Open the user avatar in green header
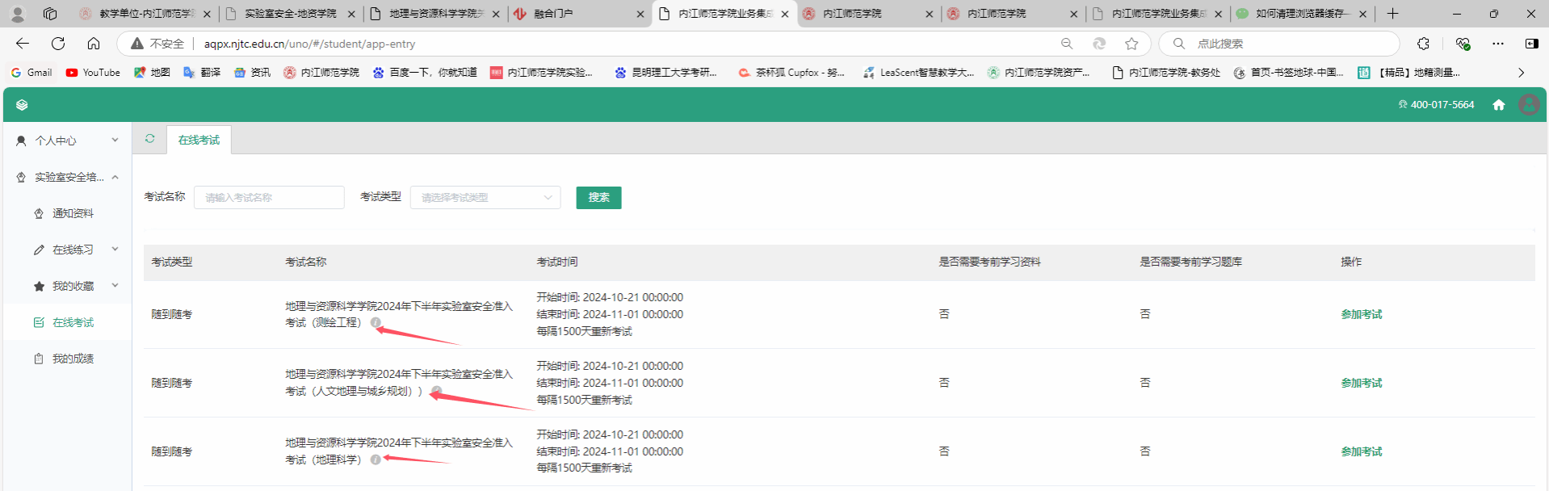Image resolution: width=1549 pixels, height=491 pixels. 1528,105
